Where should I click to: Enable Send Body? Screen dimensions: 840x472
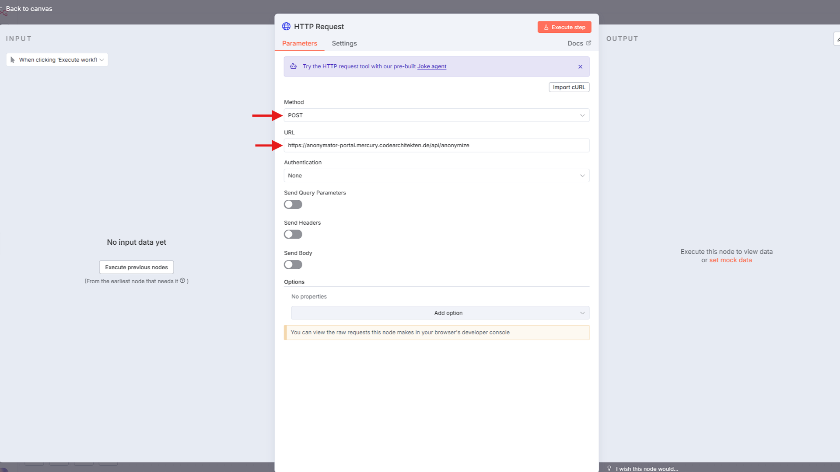click(x=293, y=264)
